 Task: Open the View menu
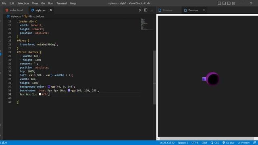pyautogui.click(x=35, y=3)
